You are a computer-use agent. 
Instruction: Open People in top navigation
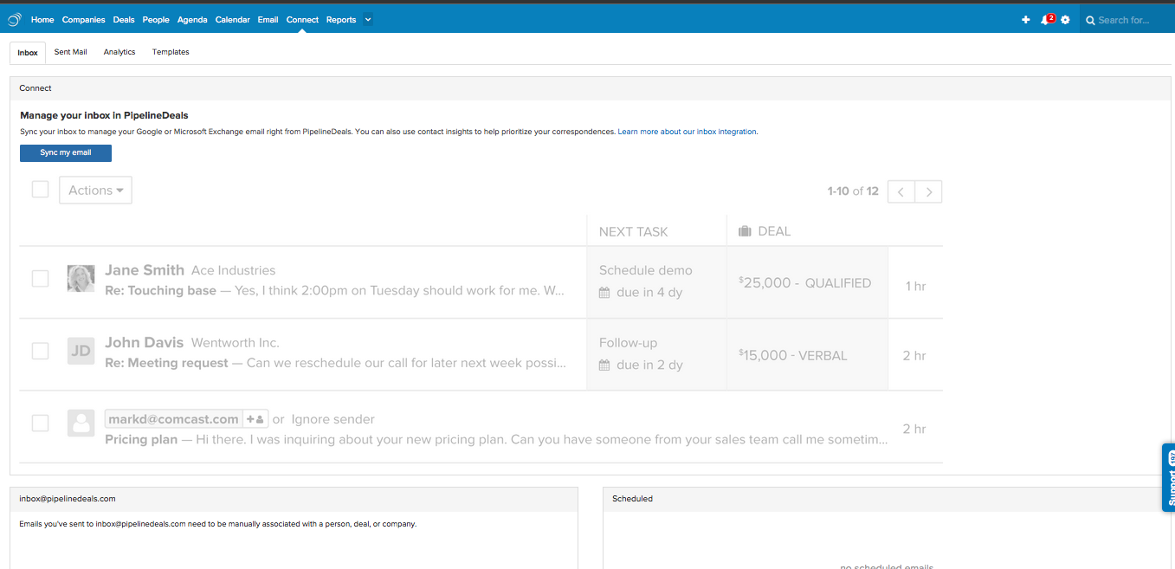[x=156, y=20]
